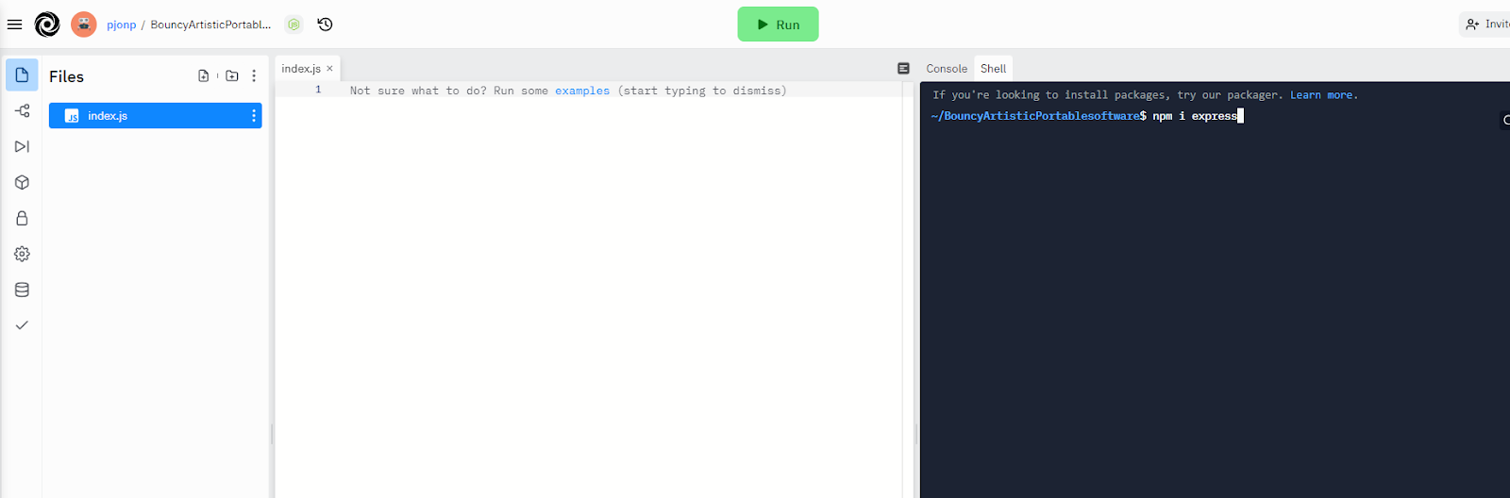Open the Version control sidebar icon
This screenshot has width=1510, height=498.
[x=22, y=110]
